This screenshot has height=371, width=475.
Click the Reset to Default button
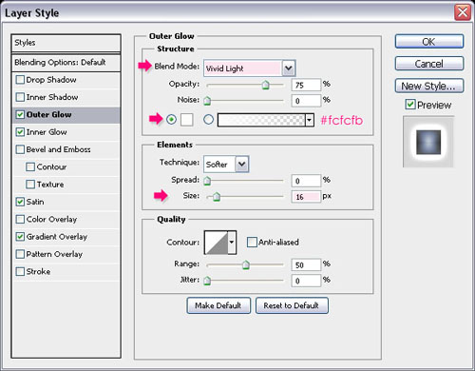(292, 305)
